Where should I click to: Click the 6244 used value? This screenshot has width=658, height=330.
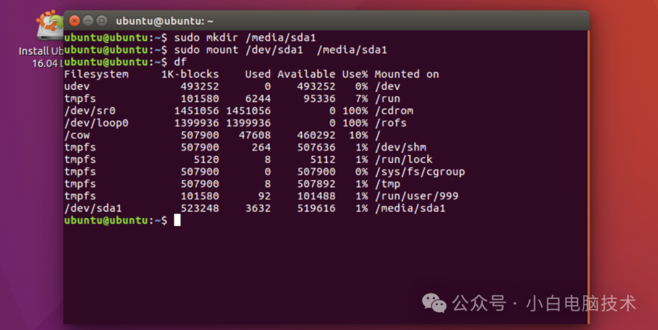(x=258, y=99)
